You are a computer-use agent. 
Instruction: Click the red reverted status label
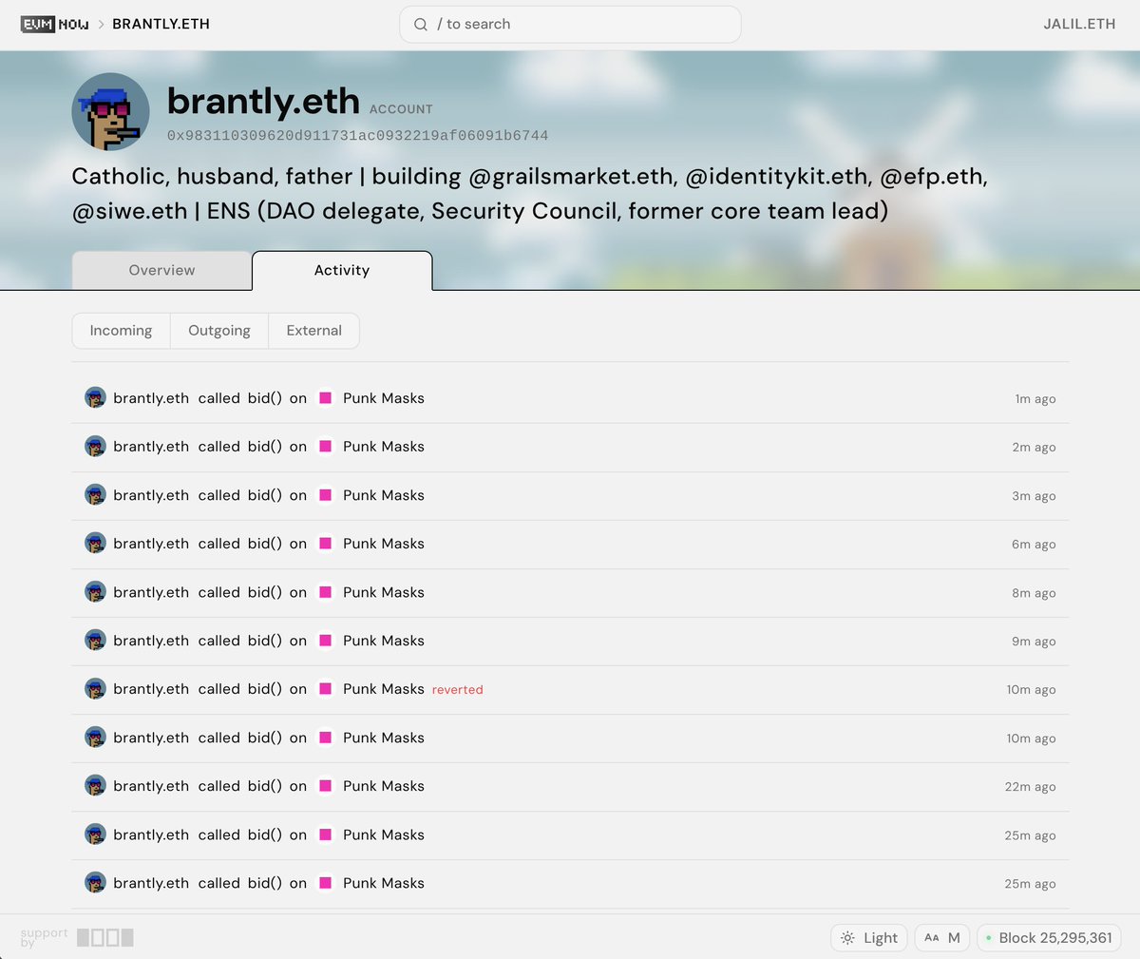coord(457,690)
